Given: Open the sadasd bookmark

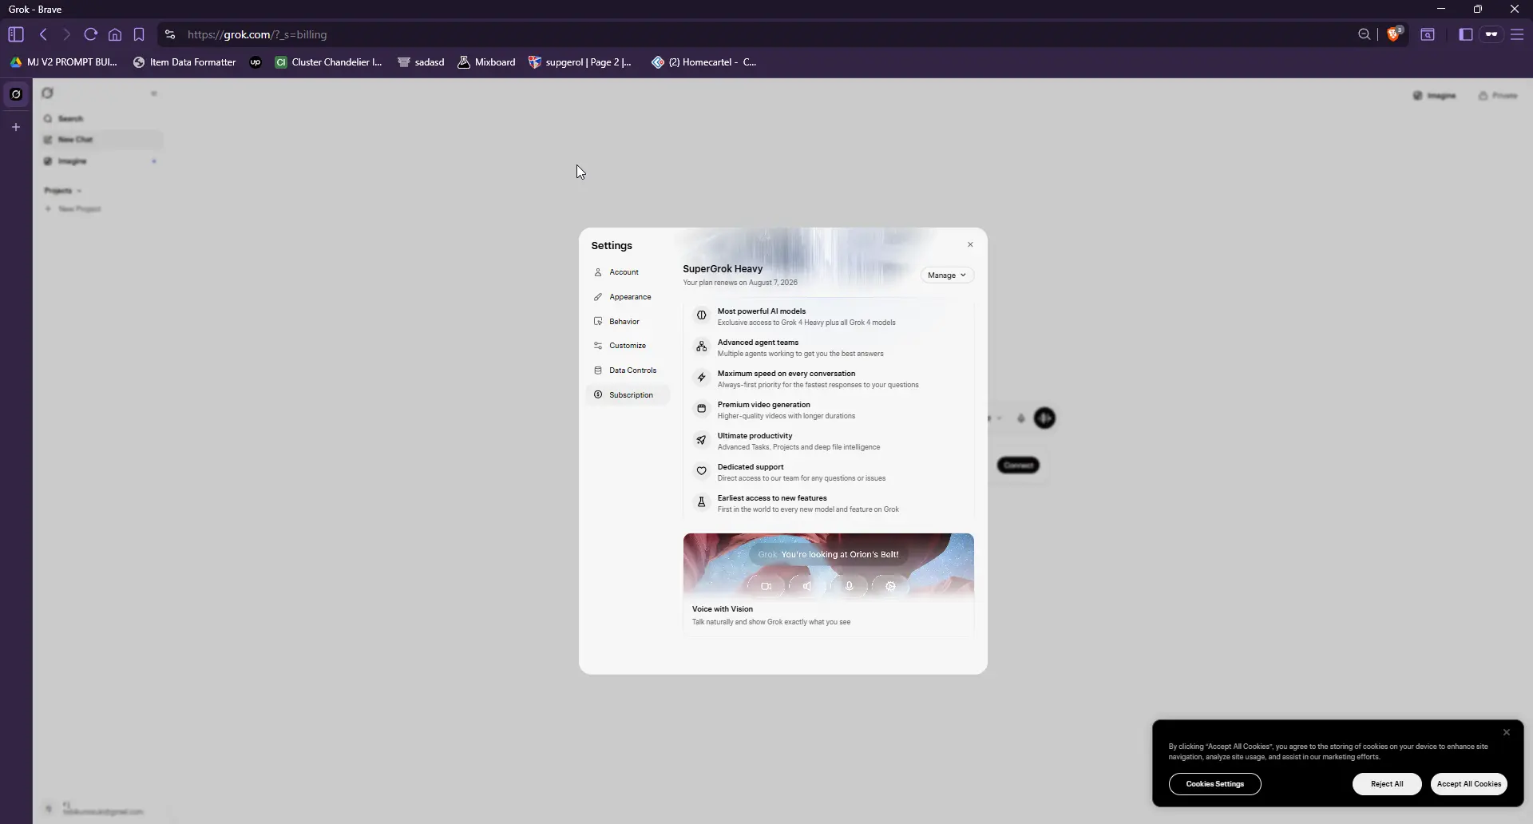Looking at the screenshot, I should [421, 62].
